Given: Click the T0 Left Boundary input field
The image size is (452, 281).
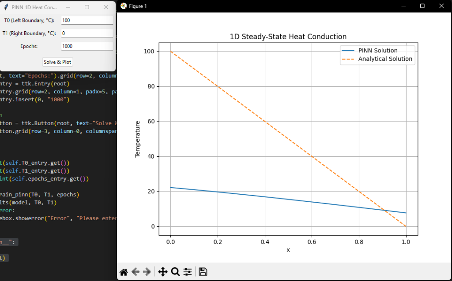Looking at the screenshot, I should 87,20.
